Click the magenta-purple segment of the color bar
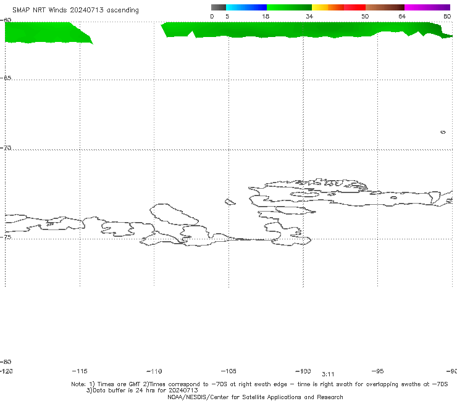Viewport: 457px width, 401px height. point(427,7)
